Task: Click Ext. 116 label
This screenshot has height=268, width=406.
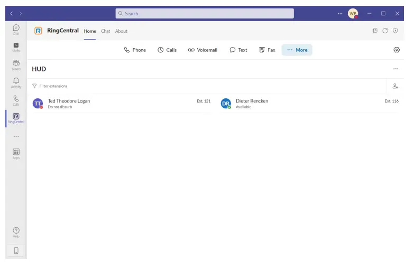Action: pos(392,101)
